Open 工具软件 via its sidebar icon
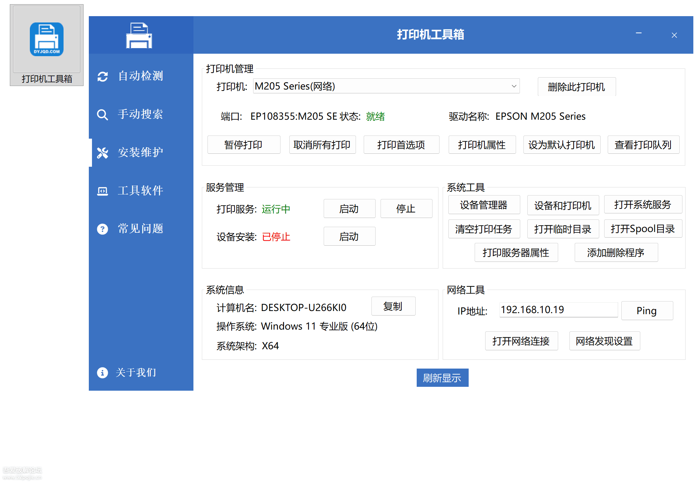700x483 pixels. (102, 191)
